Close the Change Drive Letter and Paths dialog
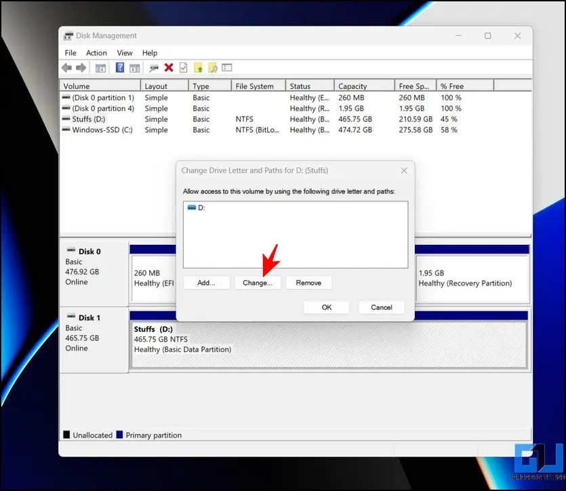The width and height of the screenshot is (566, 491). [404, 170]
